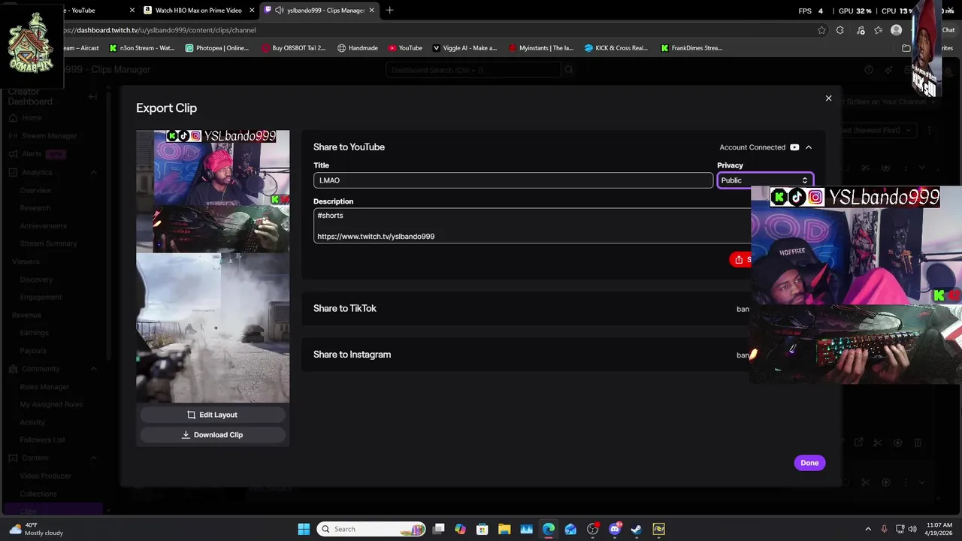Click the purple Done button

click(809, 463)
